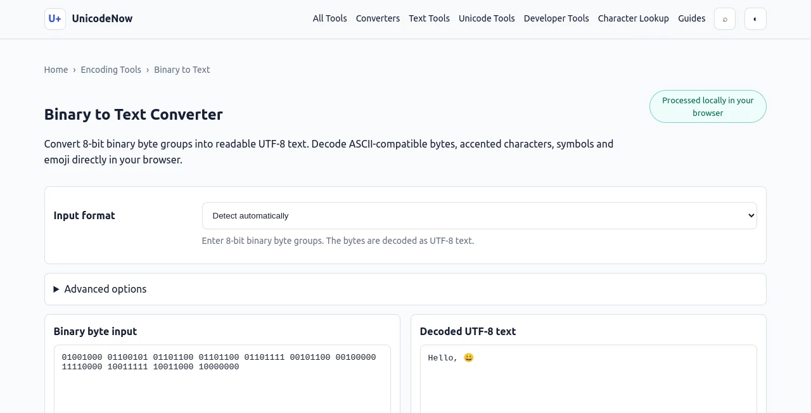Click the U+ logo icon
Screen dimensions: 811x413
pyautogui.click(x=55, y=19)
